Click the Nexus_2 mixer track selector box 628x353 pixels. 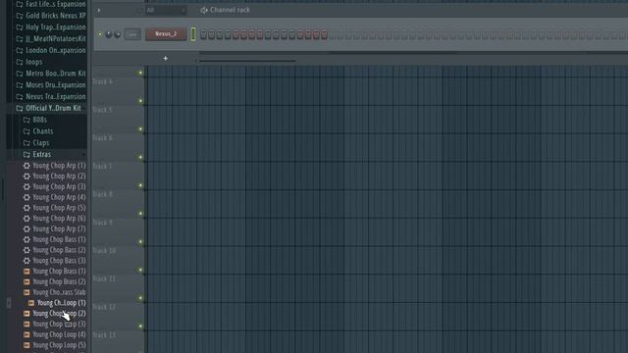[x=132, y=34]
